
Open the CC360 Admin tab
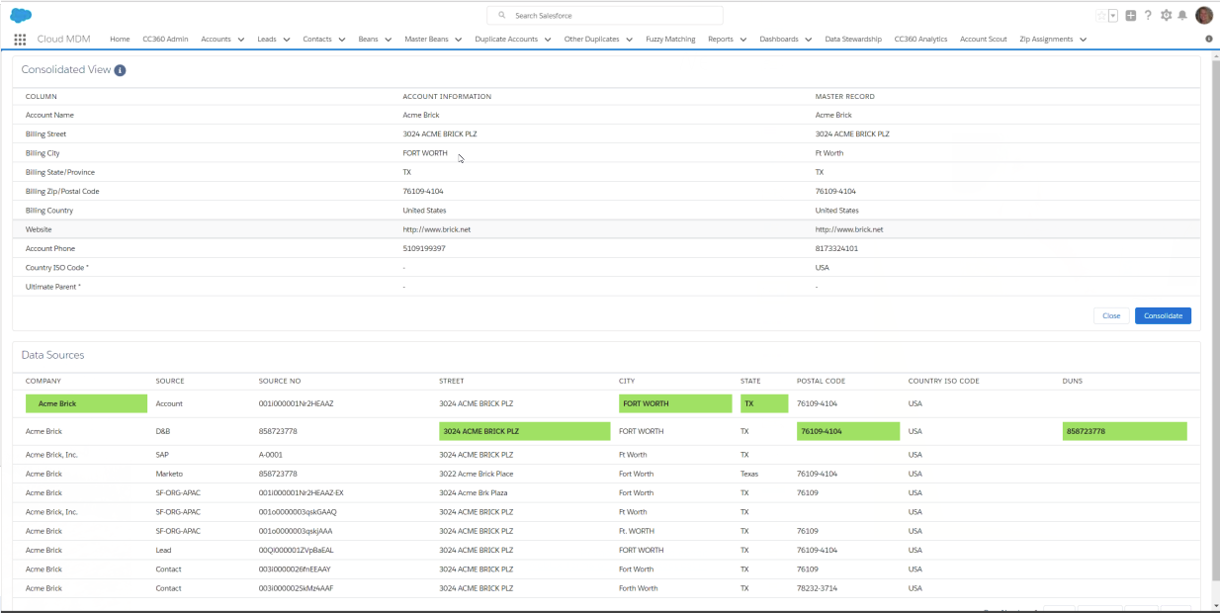165,40
